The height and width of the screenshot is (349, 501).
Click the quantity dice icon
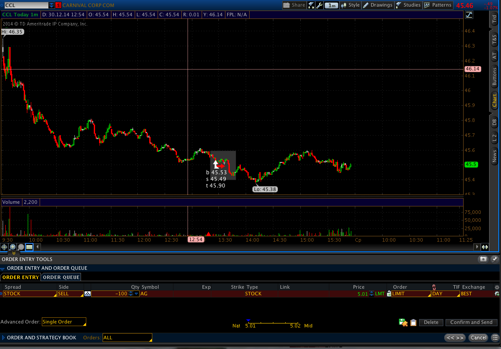point(88,294)
